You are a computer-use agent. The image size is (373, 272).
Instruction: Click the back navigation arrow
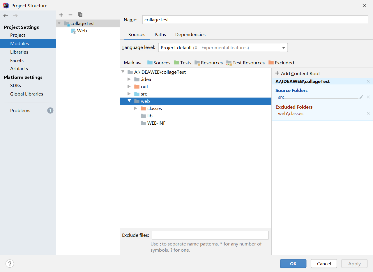pyautogui.click(x=6, y=16)
